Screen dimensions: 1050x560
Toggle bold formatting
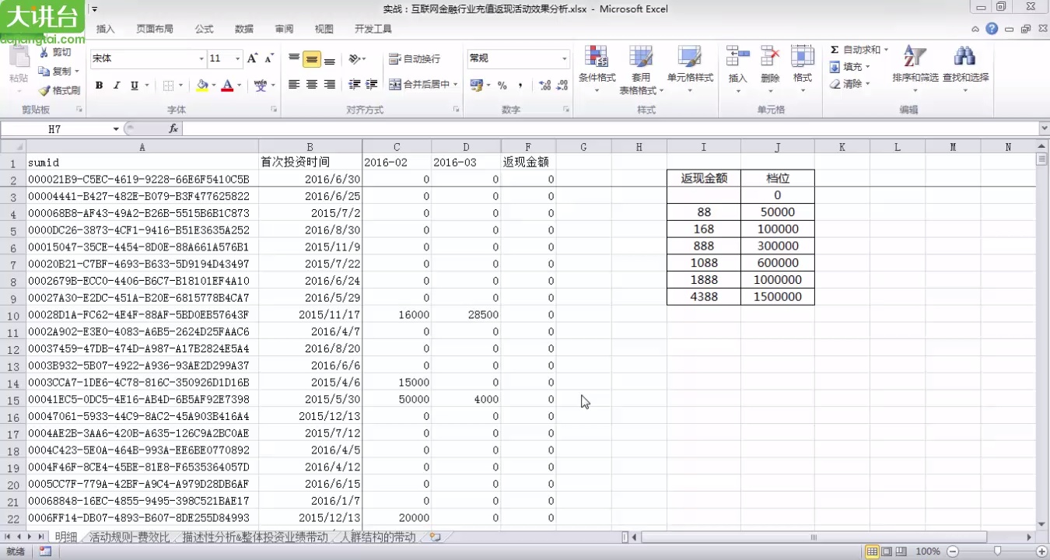99,86
